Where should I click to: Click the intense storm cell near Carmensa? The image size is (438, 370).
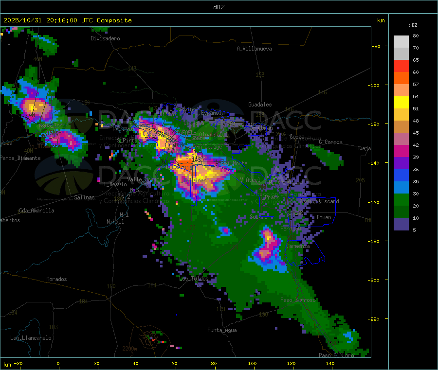tap(267, 245)
